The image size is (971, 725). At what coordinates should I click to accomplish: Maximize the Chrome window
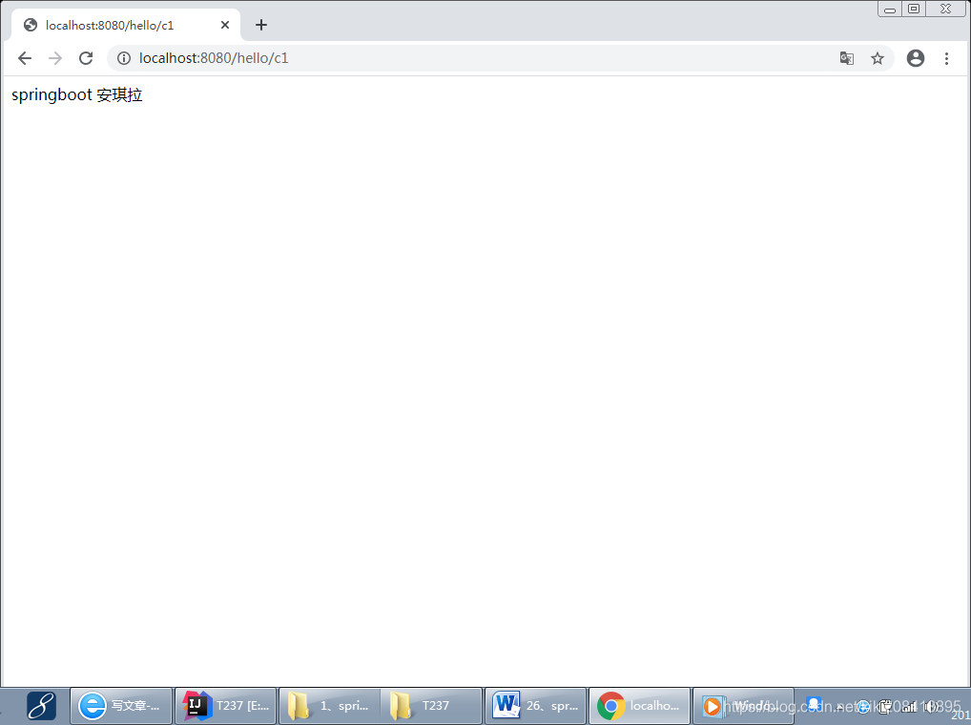pyautogui.click(x=914, y=9)
